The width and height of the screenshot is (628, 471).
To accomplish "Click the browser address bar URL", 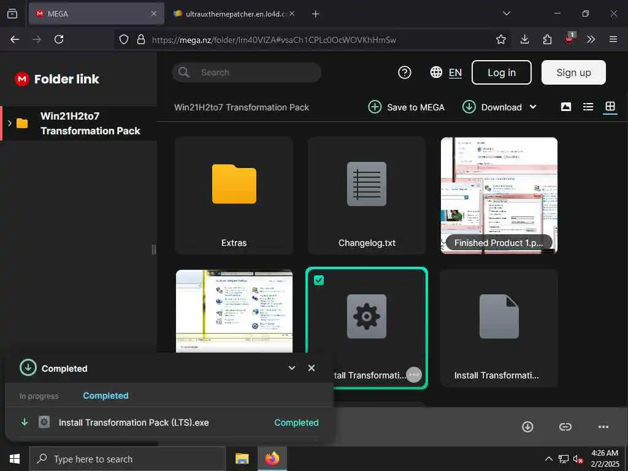I will click(x=274, y=40).
